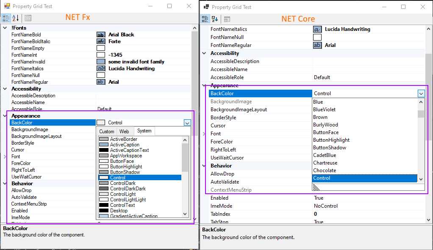Image resolution: width=433 pixels, height=250 pixels.
Task: Select ActiveCaption color swatch
Action: tap(103, 145)
